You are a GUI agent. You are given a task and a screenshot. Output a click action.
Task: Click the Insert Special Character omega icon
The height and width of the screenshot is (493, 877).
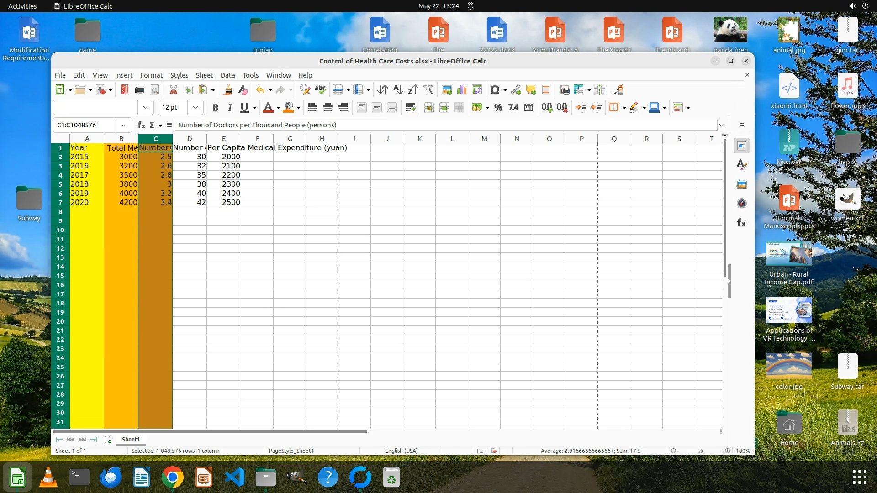494,90
